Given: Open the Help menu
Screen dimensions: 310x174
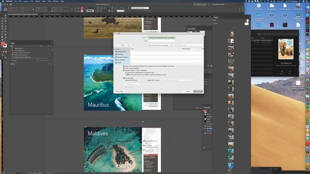Looking at the screenshot, I should 62,1.
